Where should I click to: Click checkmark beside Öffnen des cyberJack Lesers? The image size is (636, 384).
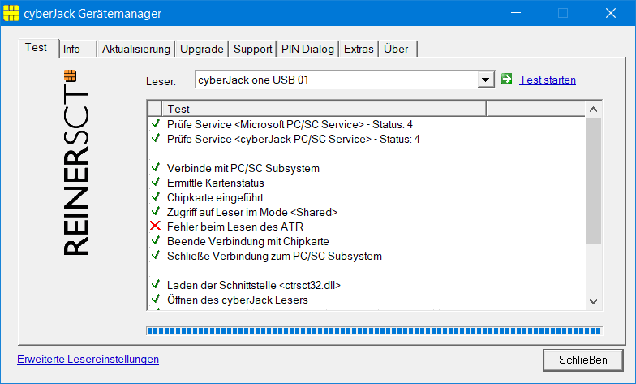click(x=156, y=299)
